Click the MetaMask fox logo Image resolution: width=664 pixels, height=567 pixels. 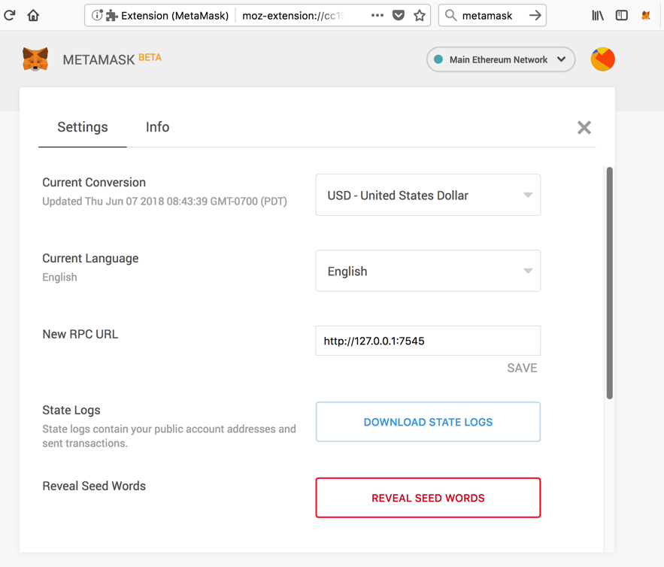point(35,59)
